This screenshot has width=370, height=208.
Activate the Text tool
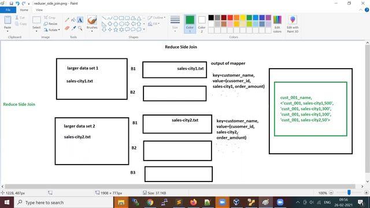point(80,20)
